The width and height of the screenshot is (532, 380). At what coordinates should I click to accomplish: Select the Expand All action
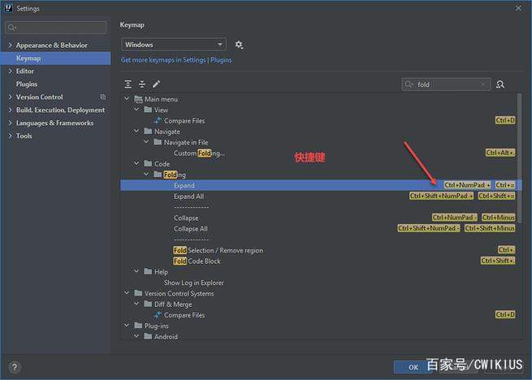coord(188,196)
